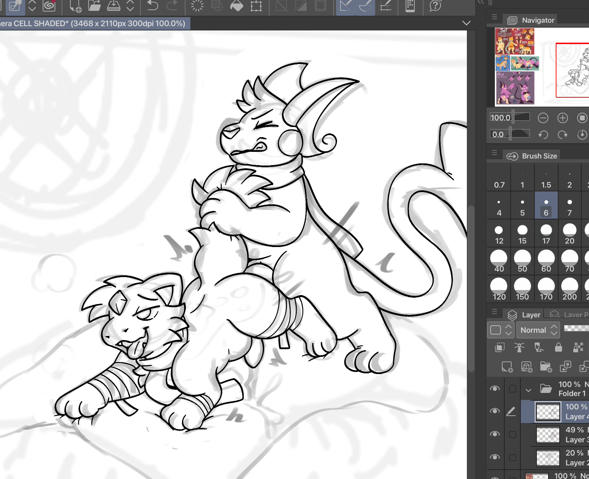
Task: Zoom out in the Navigator
Action: click(543, 118)
